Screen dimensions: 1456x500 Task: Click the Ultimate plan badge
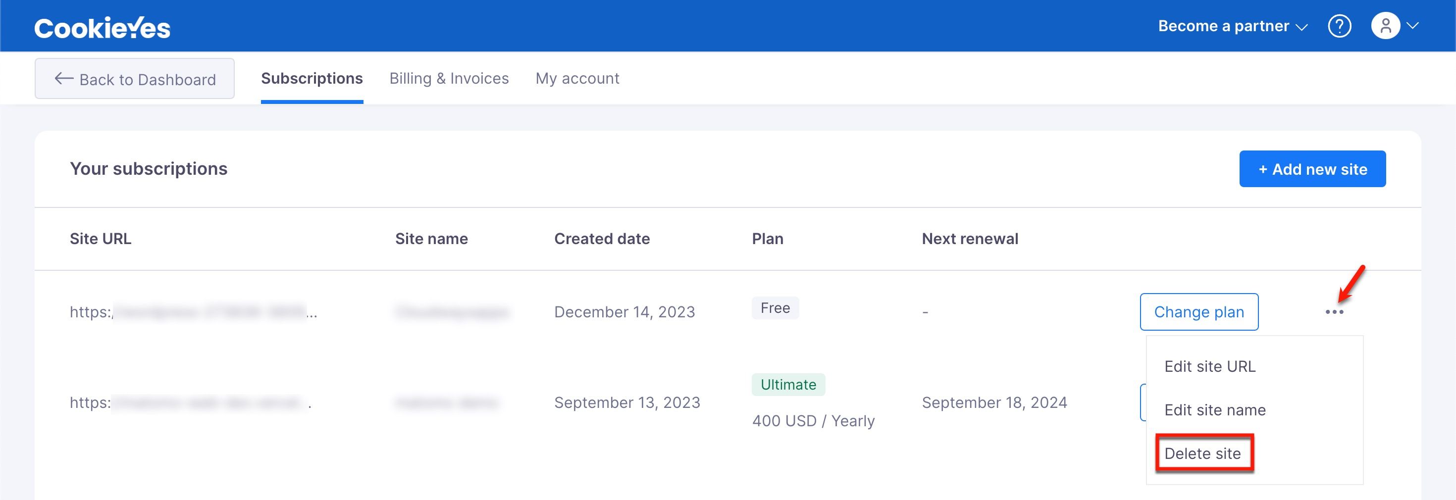tap(788, 385)
